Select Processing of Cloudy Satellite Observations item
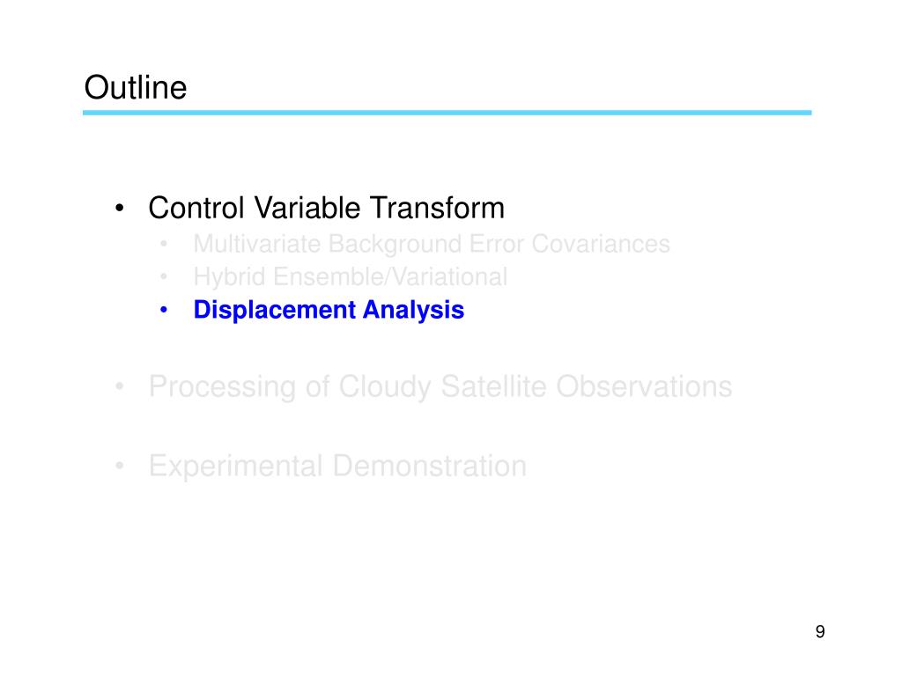902x676 pixels. [x=440, y=386]
